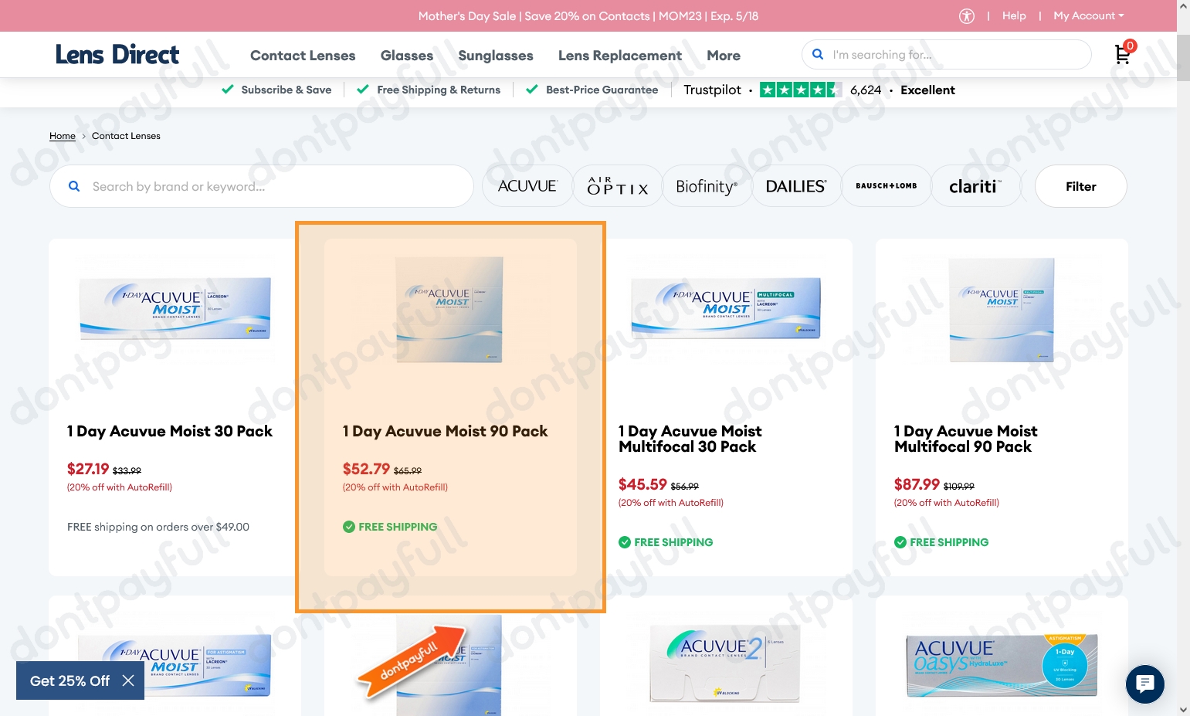Click the Help link
The image size is (1190, 716).
click(x=1014, y=15)
